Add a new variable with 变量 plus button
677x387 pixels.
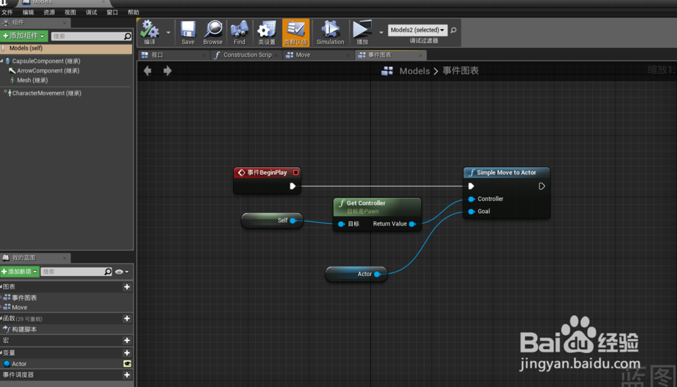coord(127,353)
